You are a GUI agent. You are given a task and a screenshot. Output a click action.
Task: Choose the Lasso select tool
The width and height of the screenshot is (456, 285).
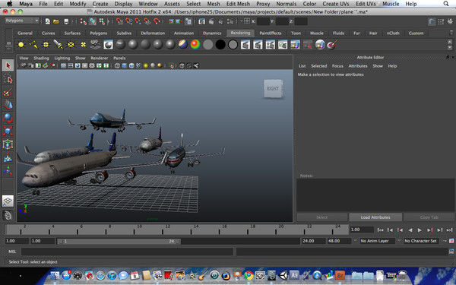pyautogui.click(x=8, y=79)
